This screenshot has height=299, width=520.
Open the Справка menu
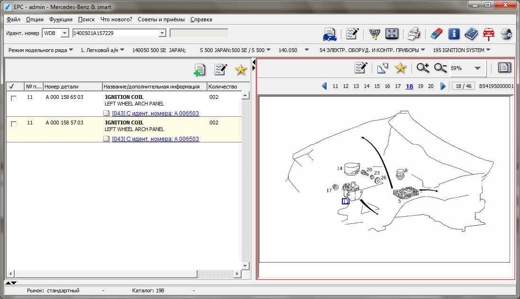pos(201,19)
